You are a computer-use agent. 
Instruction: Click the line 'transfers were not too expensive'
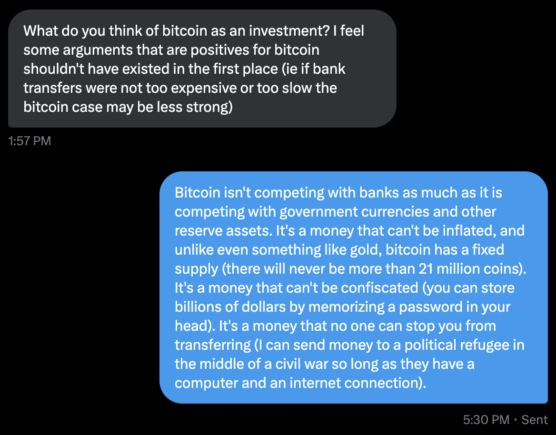[x=180, y=88]
